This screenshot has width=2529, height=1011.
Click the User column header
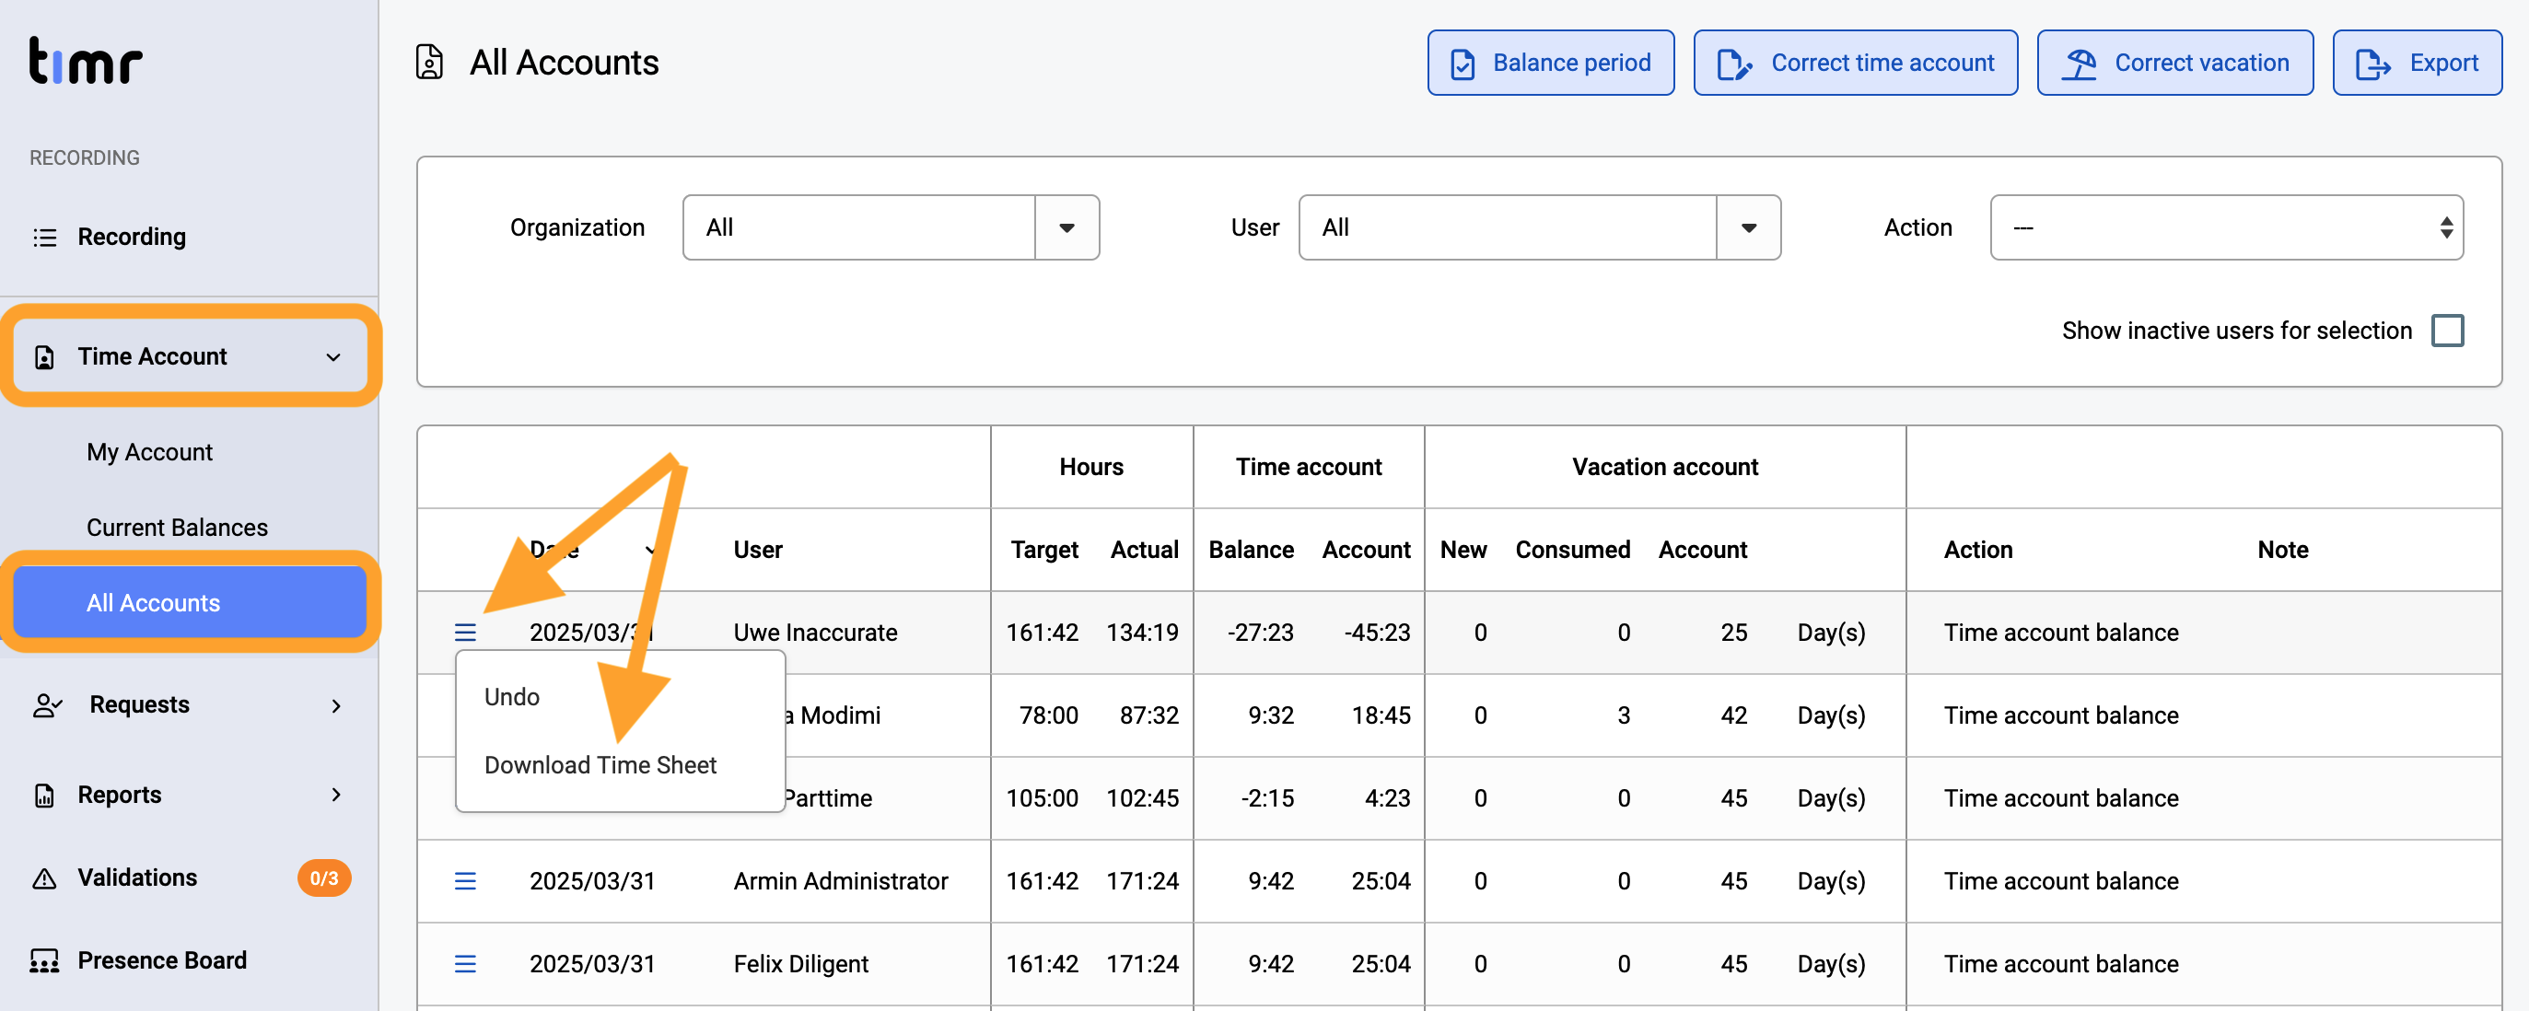point(758,551)
